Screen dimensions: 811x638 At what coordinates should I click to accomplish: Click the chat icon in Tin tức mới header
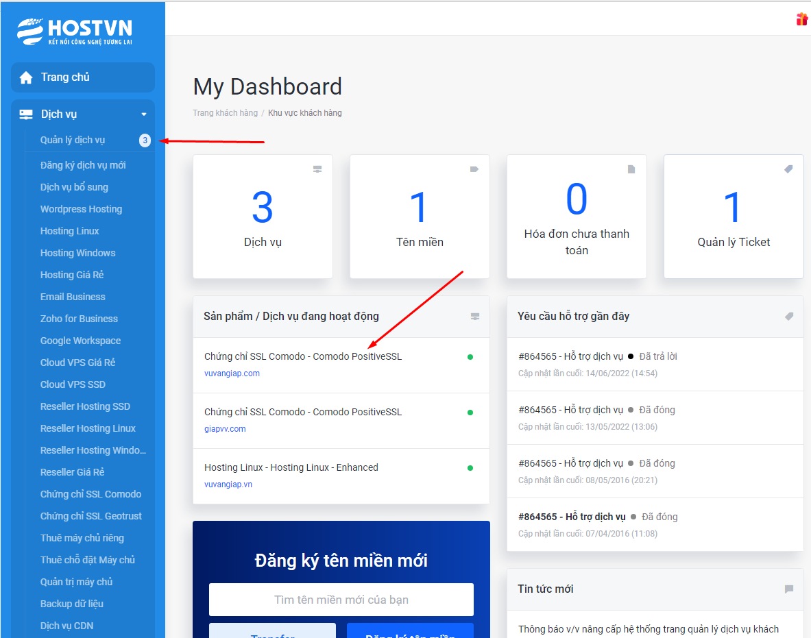point(789,589)
